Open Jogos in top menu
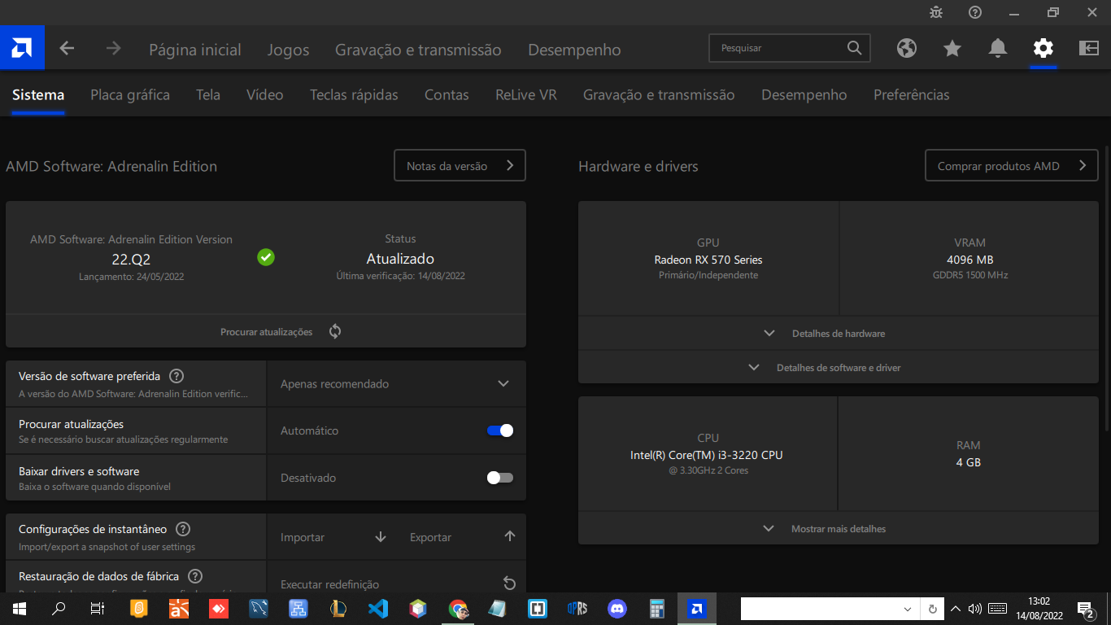 click(289, 50)
